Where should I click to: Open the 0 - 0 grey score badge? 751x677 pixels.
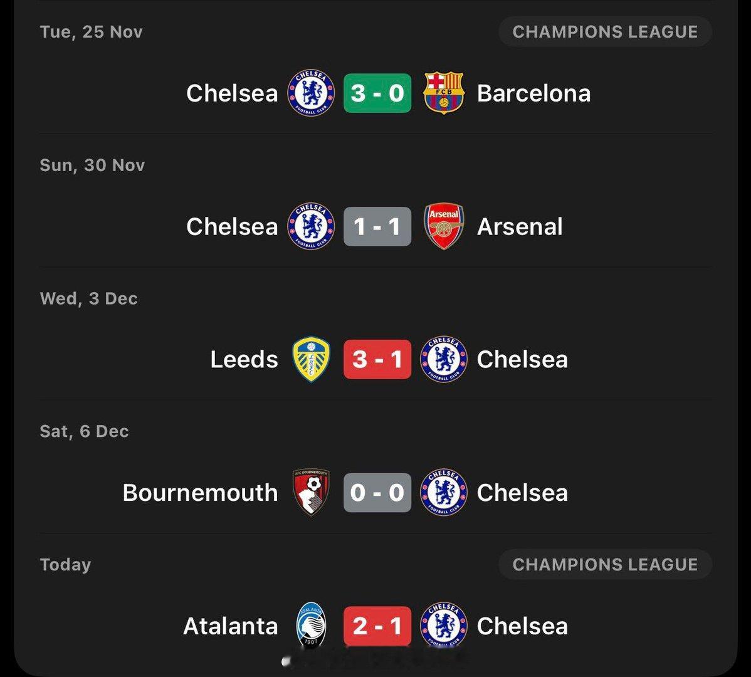click(377, 493)
